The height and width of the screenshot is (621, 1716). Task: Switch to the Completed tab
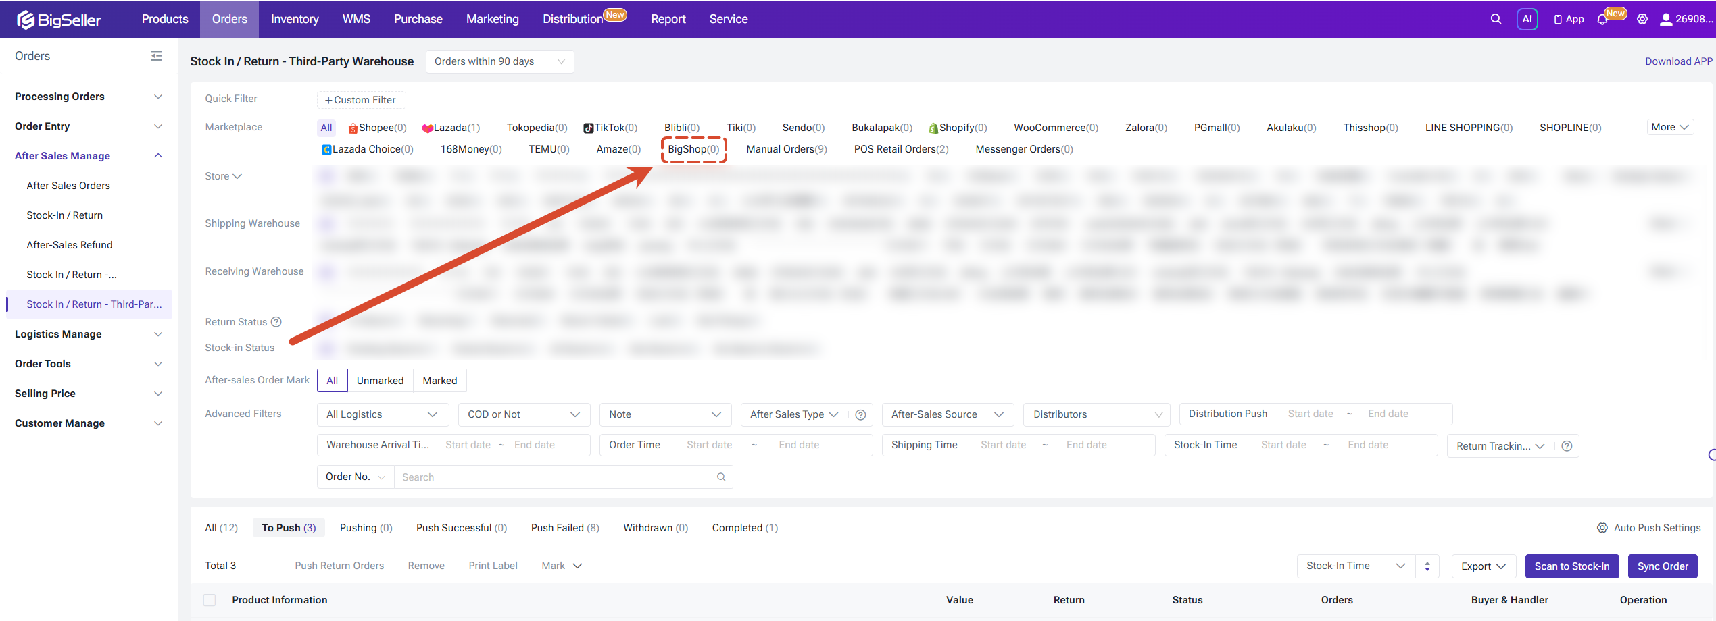click(x=745, y=528)
